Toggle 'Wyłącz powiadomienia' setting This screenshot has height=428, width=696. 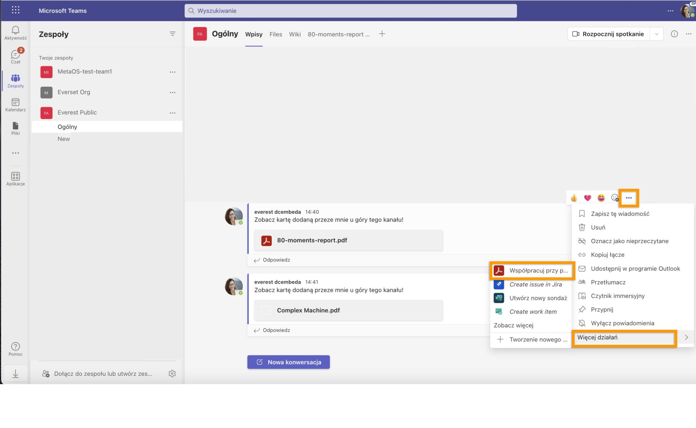622,323
